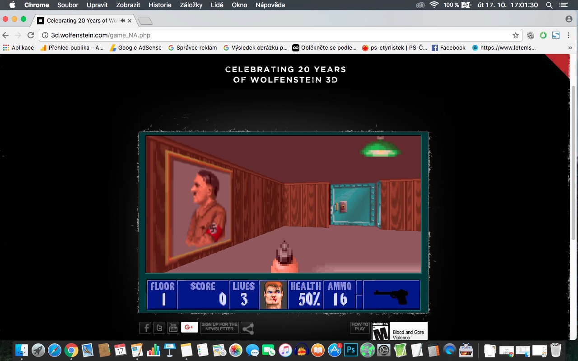The height and width of the screenshot is (361, 578).
Task: Open the YouTube icon below the game
Action: coord(173,328)
